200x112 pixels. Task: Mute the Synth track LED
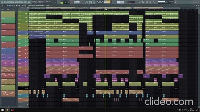[28, 61]
